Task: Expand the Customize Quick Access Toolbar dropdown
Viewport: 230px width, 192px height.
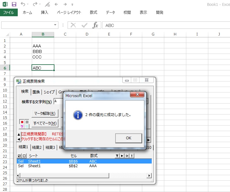Action: tap(72, 5)
